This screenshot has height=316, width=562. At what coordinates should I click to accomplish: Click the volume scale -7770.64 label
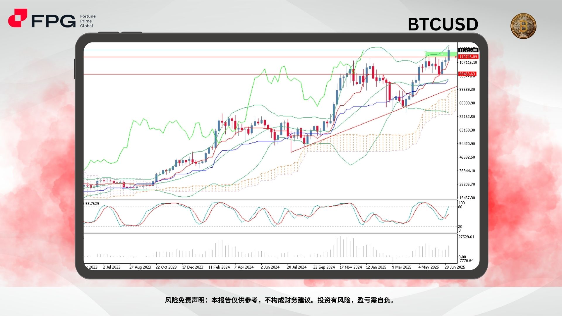[x=466, y=261]
